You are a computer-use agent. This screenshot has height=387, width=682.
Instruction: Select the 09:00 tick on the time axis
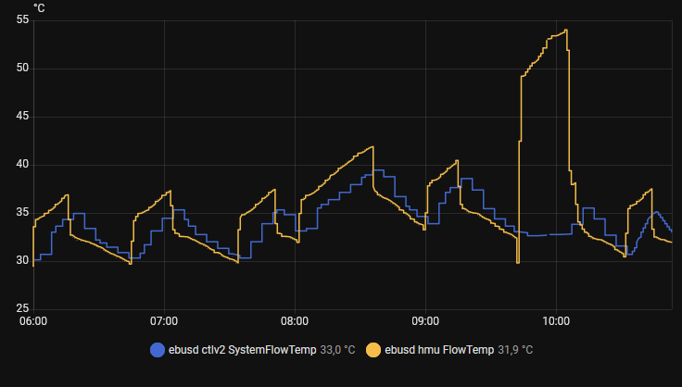[x=425, y=322]
